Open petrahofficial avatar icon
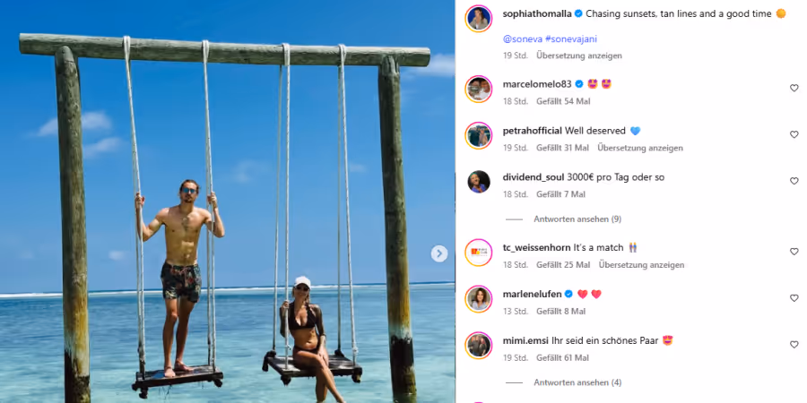Image resolution: width=807 pixels, height=403 pixels. coord(479,135)
